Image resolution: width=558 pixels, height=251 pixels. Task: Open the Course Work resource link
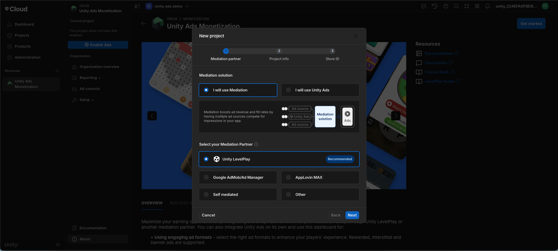439,72
